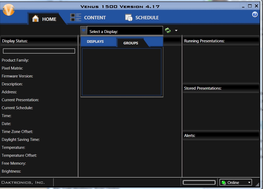Click the Schedule calendar clock icon

tap(129, 17)
